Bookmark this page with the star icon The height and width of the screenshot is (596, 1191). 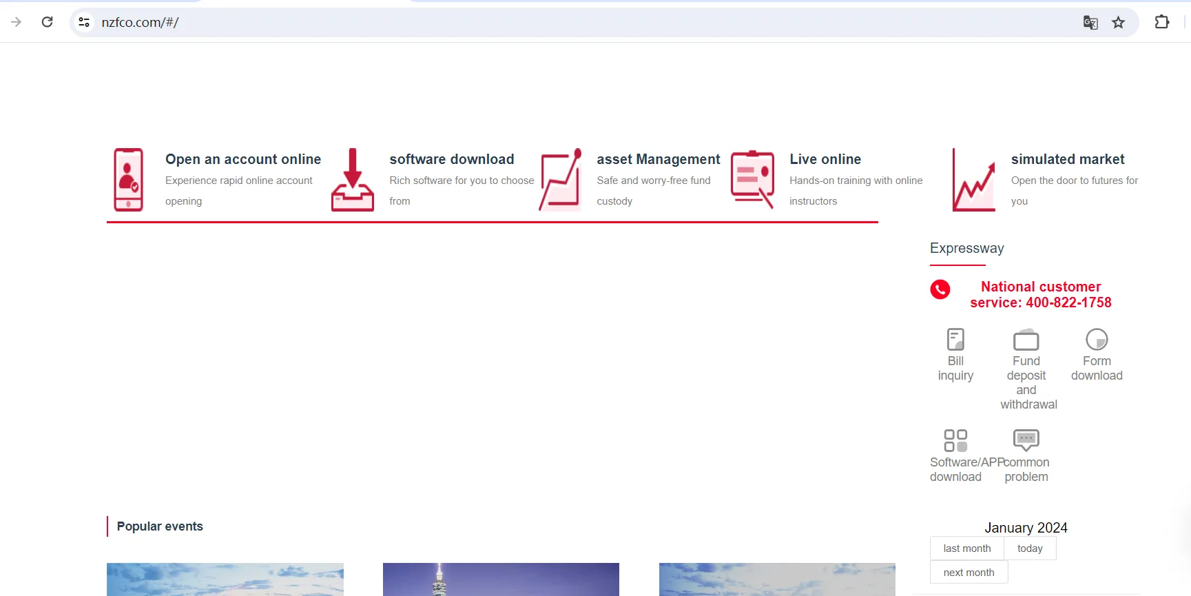[x=1119, y=23]
